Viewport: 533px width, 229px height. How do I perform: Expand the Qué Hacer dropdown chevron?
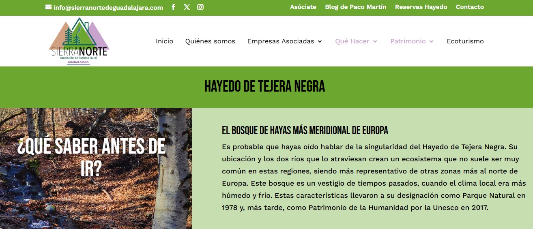(375, 41)
